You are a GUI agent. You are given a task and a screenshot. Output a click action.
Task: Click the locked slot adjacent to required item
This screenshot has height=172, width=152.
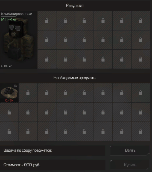pyautogui.click(x=28, y=93)
